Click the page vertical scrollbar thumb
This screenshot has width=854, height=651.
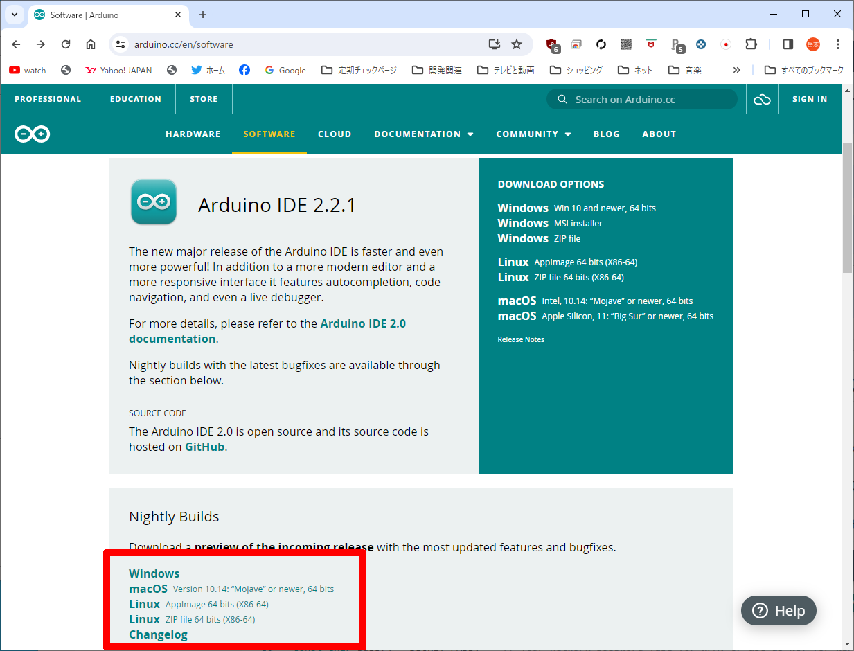click(847, 208)
